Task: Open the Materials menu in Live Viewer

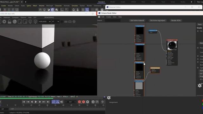Action: pyautogui.click(x=7, y=17)
